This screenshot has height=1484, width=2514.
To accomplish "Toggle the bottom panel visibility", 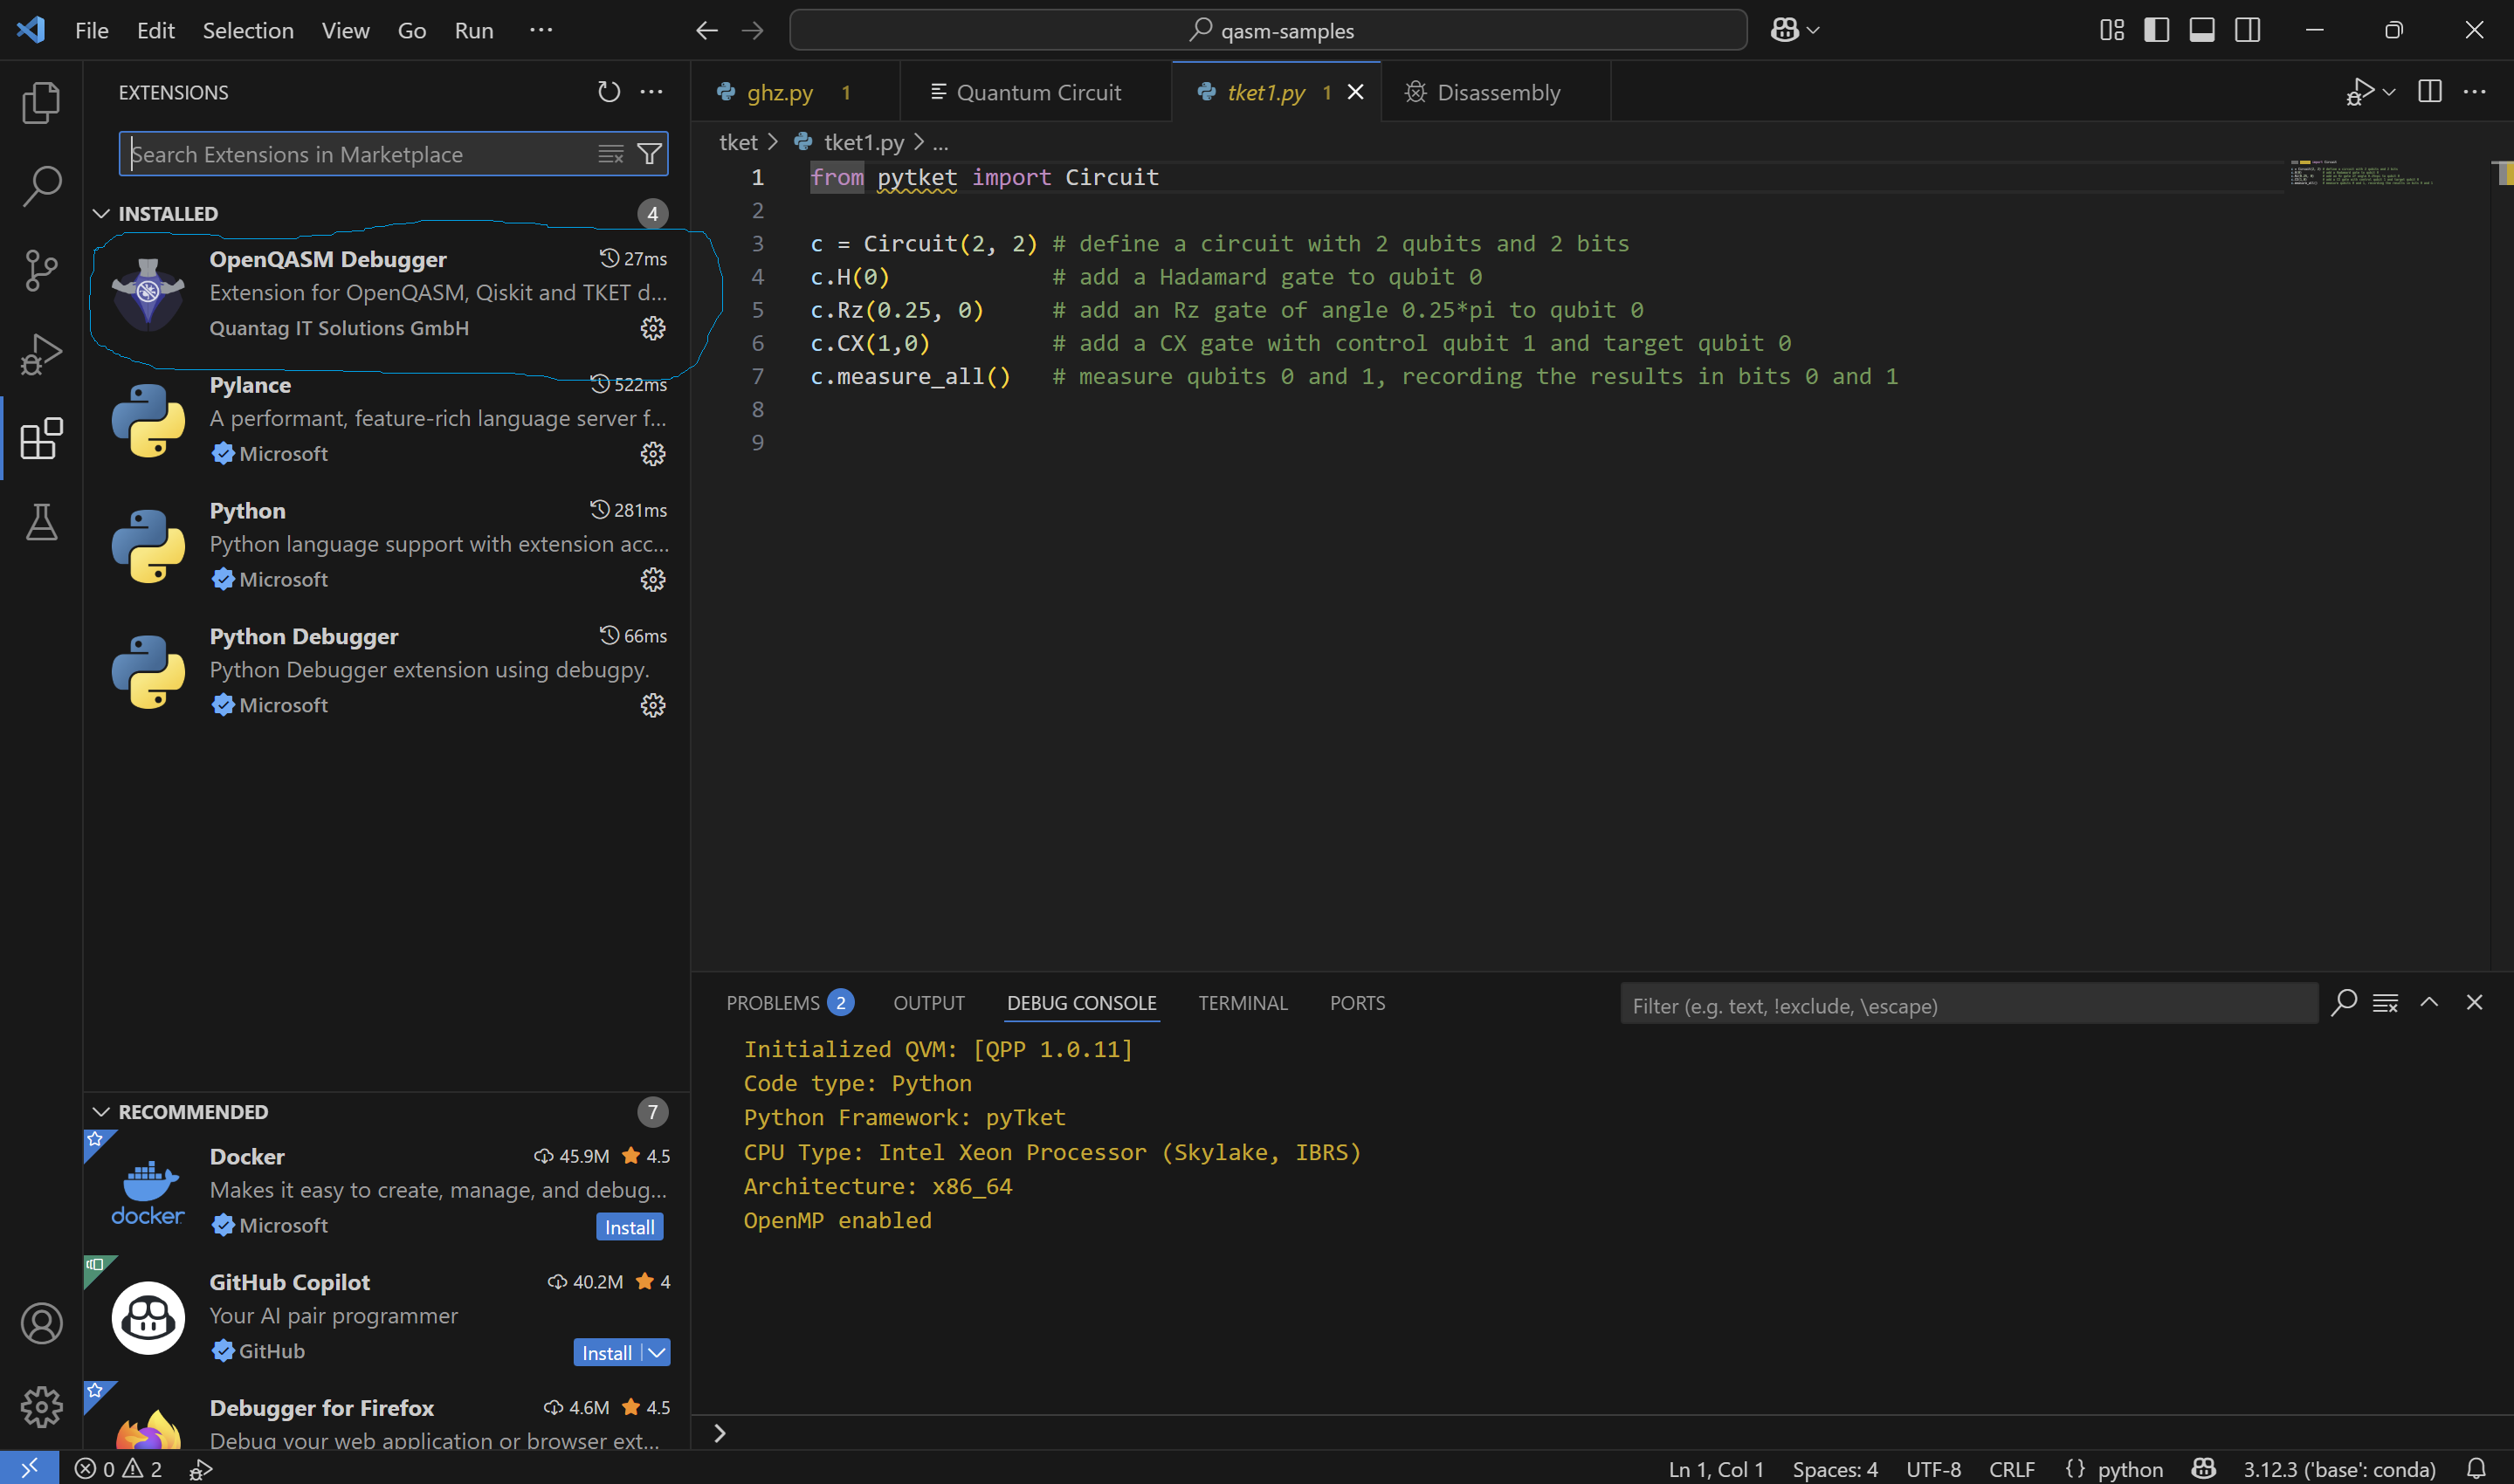I will pyautogui.click(x=2201, y=30).
